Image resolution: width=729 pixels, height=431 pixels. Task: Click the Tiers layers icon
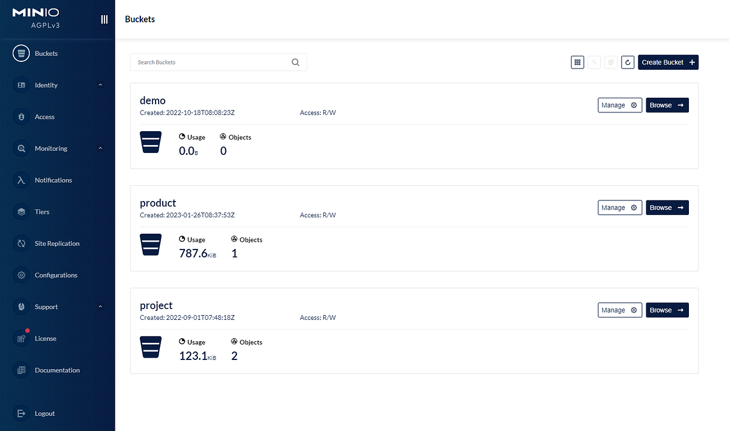(x=21, y=211)
